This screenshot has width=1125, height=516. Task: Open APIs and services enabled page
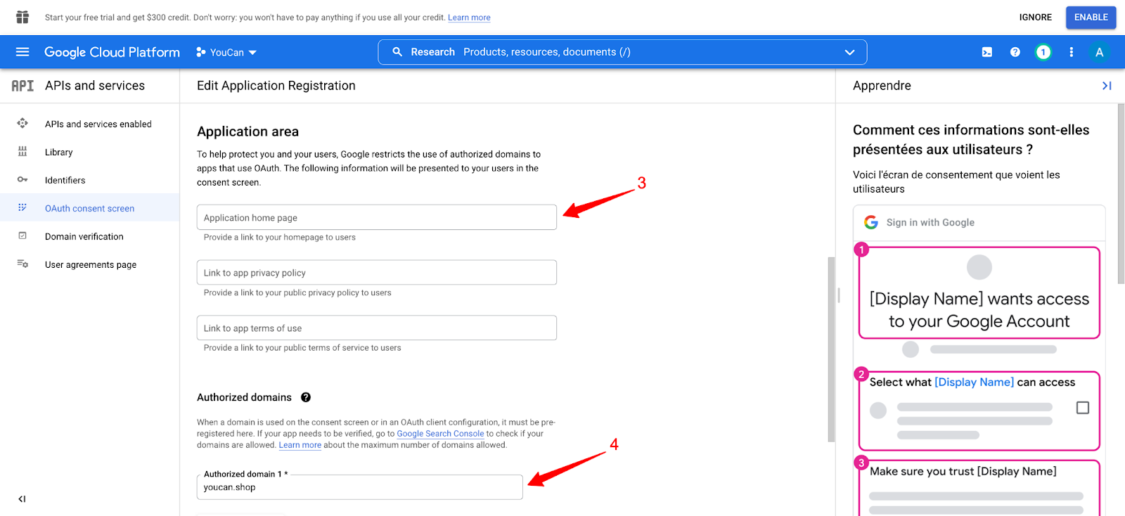[x=98, y=124]
